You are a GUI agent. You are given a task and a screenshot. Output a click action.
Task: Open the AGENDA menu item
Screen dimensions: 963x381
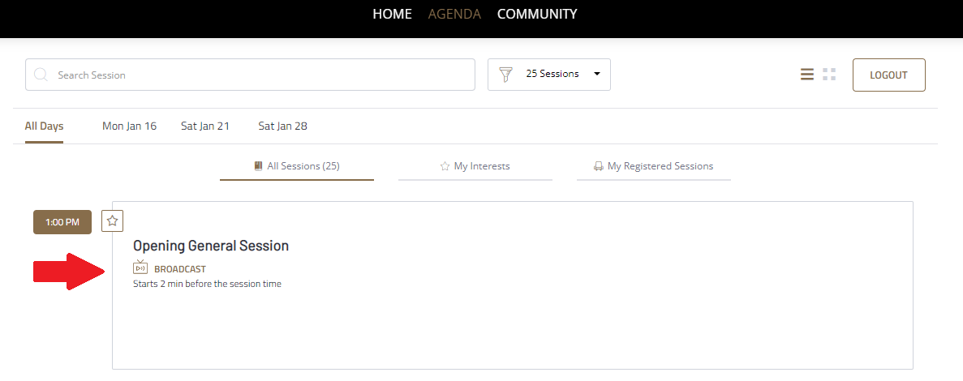454,14
